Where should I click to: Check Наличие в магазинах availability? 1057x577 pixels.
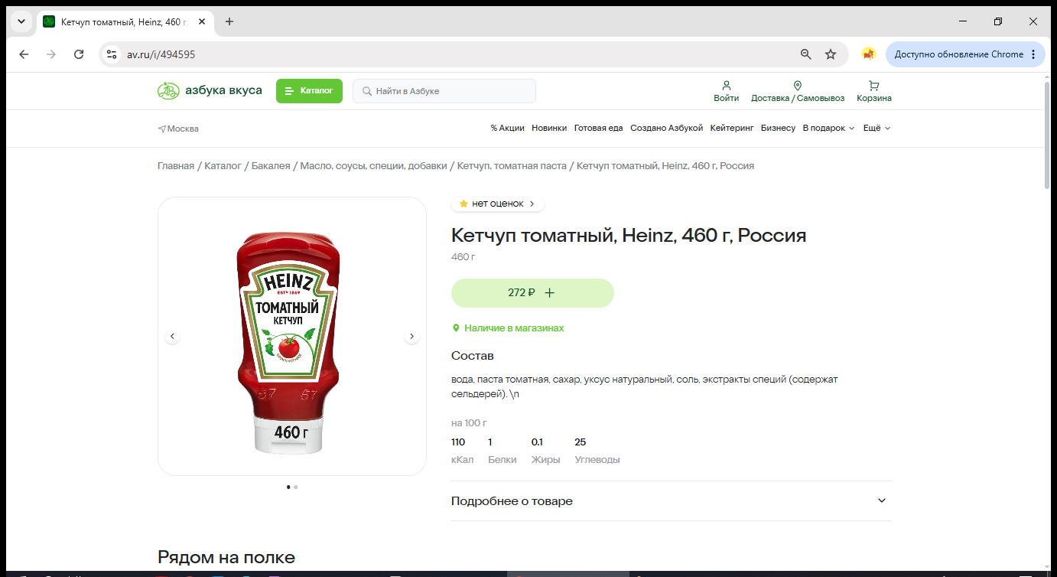tap(508, 328)
